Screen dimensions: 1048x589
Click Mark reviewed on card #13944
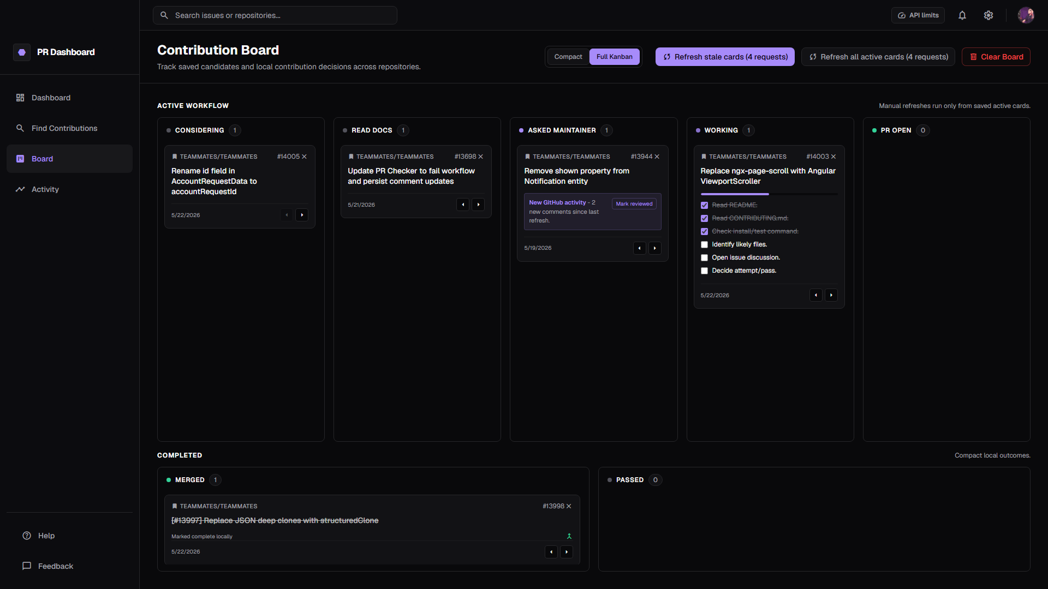coord(634,204)
